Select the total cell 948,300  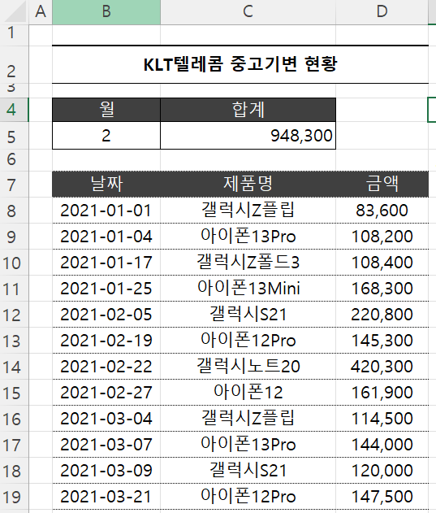tap(248, 136)
